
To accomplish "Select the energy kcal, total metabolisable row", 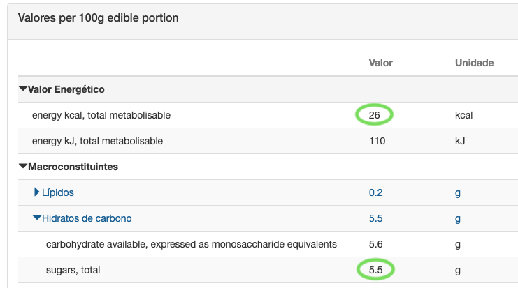I will pos(268,115).
